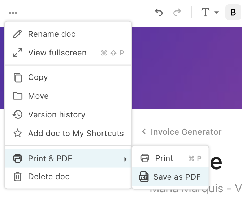
Task: Open the text style T dropdown
Action: [x=210, y=12]
